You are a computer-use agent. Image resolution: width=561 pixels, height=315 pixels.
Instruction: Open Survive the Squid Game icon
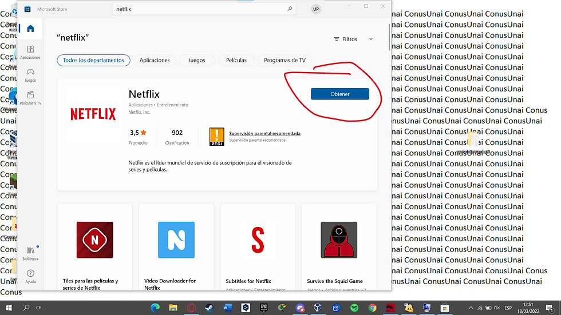pos(339,240)
